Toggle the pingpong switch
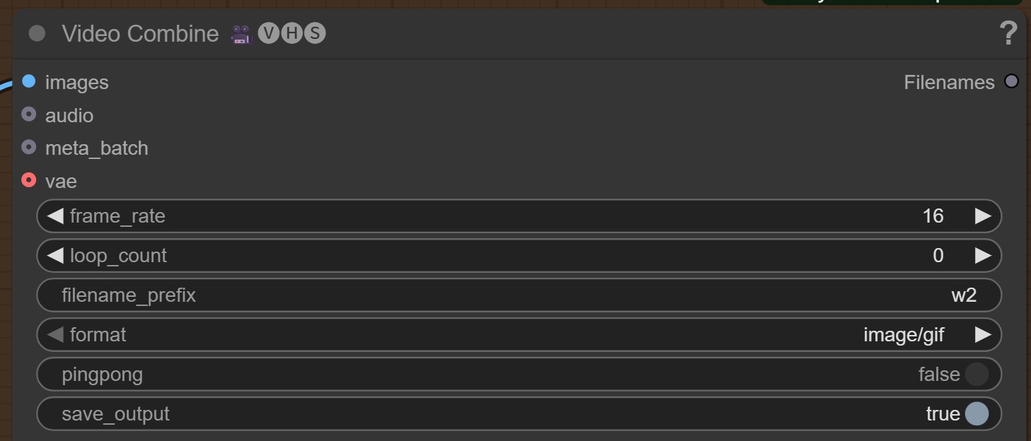 [x=976, y=374]
